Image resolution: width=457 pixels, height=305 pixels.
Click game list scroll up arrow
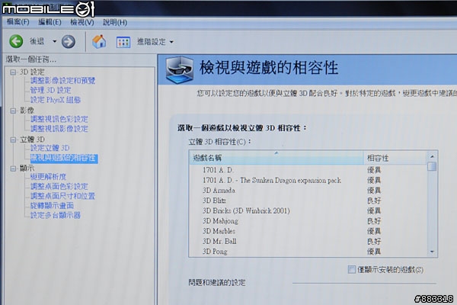432,157
